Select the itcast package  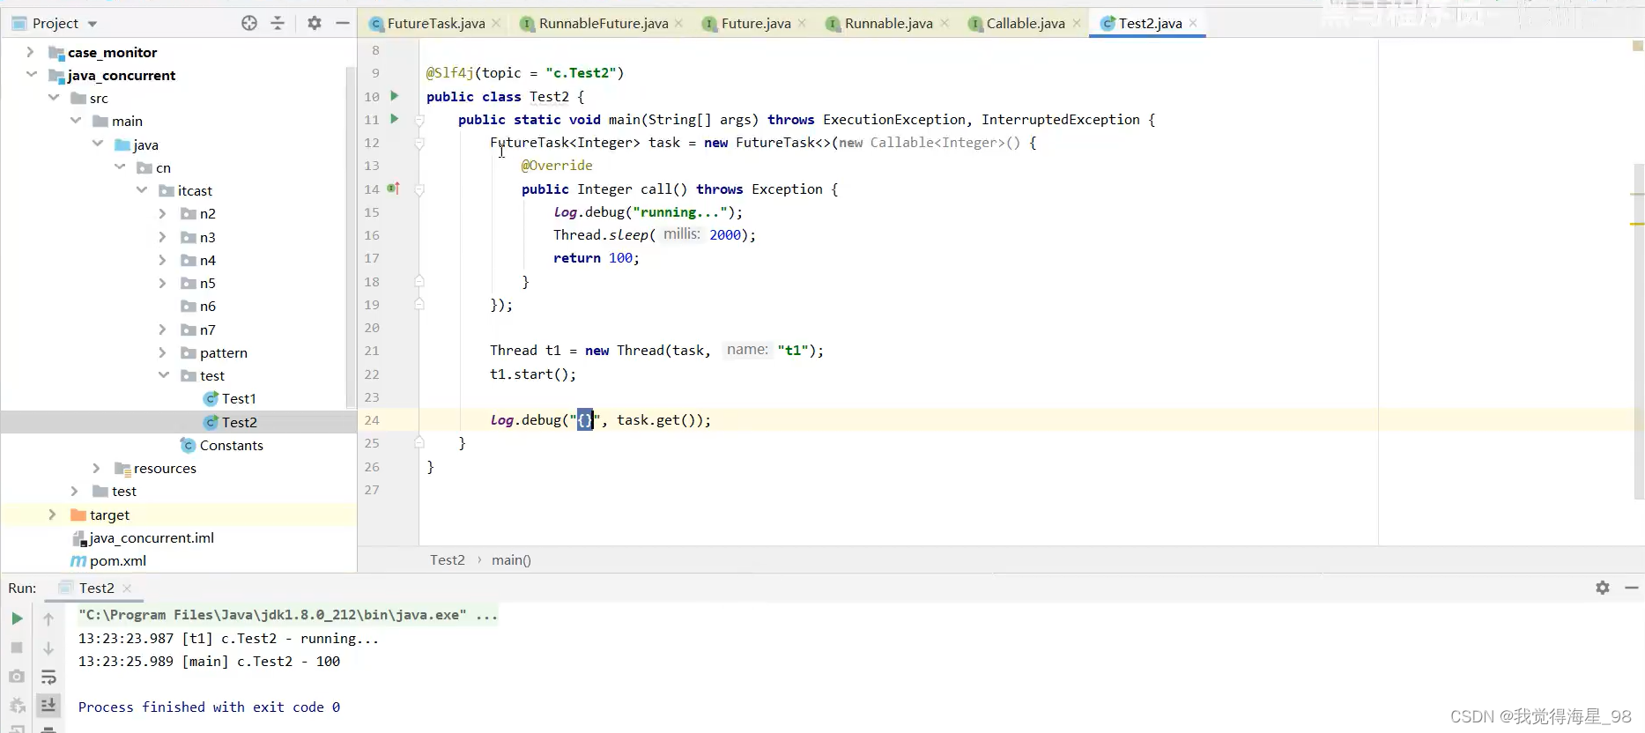pos(186,190)
